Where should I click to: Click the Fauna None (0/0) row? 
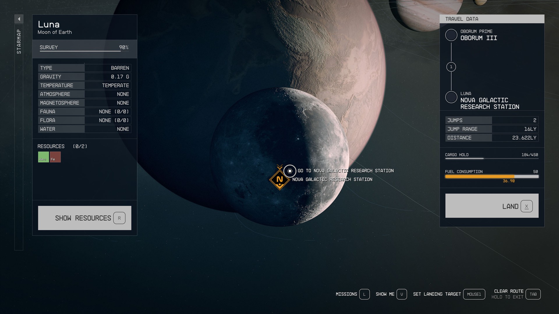(84, 112)
